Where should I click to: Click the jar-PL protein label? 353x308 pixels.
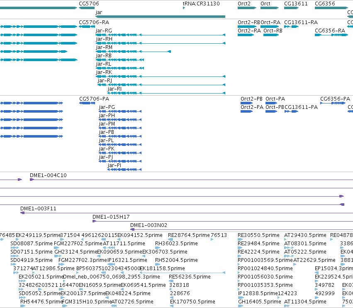[x=106, y=140]
